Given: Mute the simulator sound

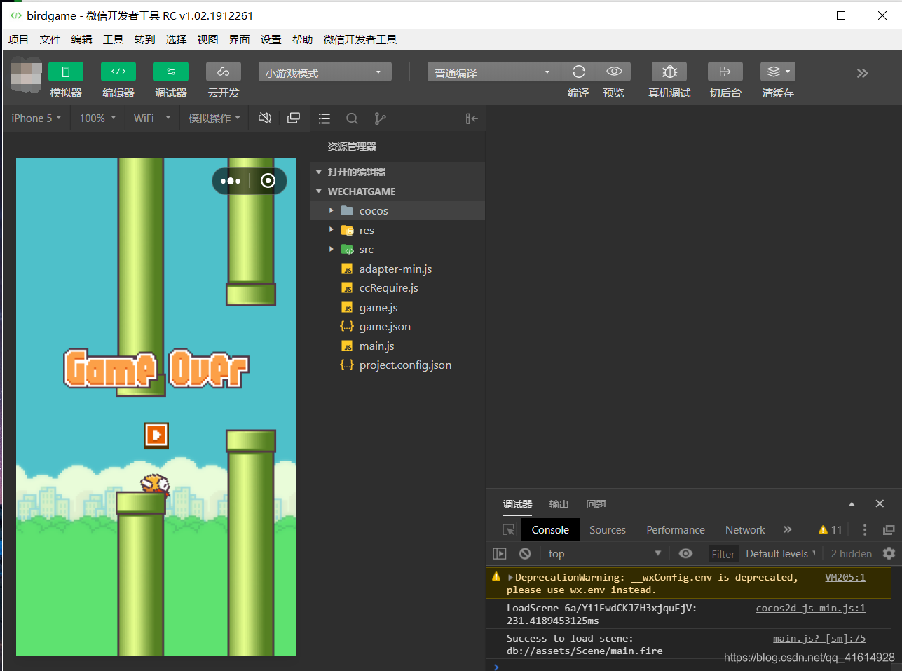Looking at the screenshot, I should (x=265, y=118).
